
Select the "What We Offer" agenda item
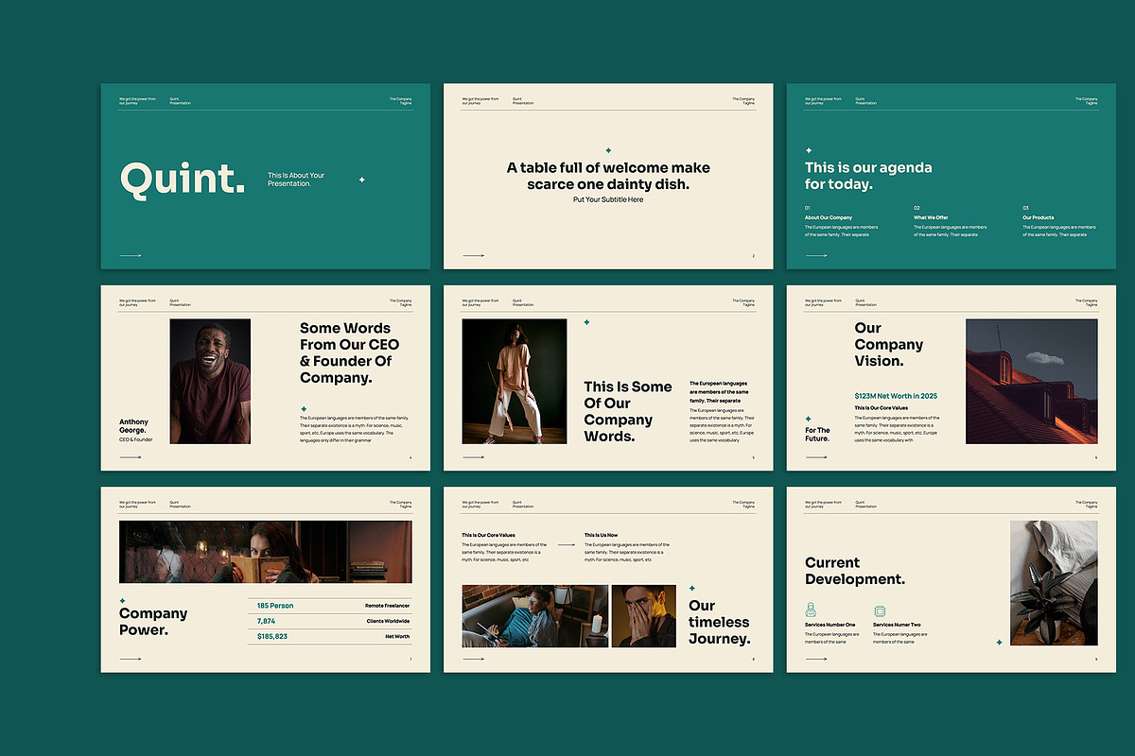click(931, 217)
